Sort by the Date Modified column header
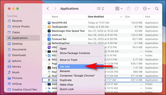The height and width of the screenshot is (95, 166). click(x=96, y=17)
